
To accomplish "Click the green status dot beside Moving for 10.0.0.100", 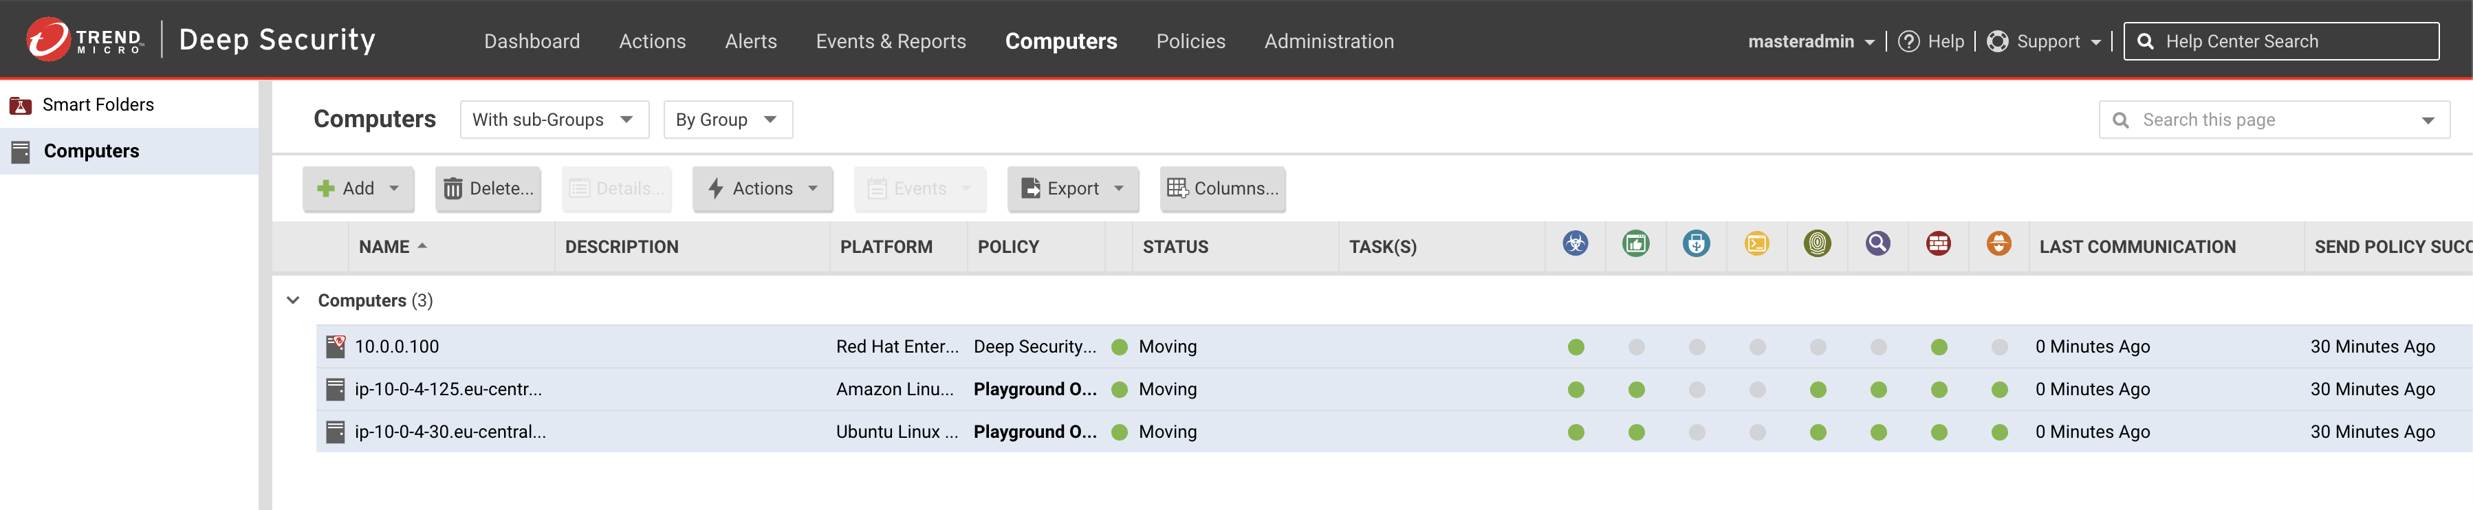I will click(1118, 347).
